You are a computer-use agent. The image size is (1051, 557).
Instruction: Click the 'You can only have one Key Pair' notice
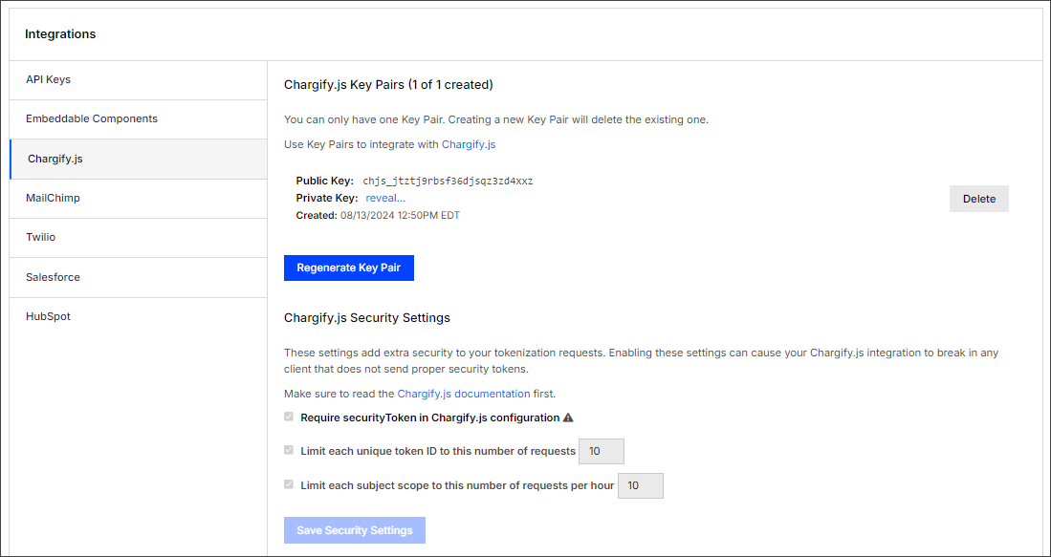496,120
